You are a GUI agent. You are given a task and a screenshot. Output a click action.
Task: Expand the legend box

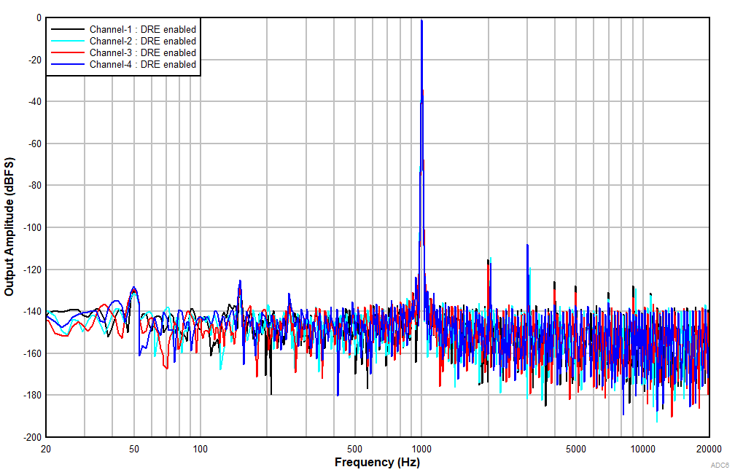tap(123, 47)
